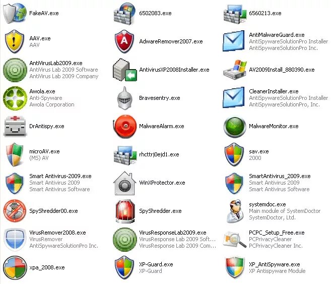Click the XP_AntiSpyware.exe file name
The width and height of the screenshot is (332, 284).
(275, 264)
